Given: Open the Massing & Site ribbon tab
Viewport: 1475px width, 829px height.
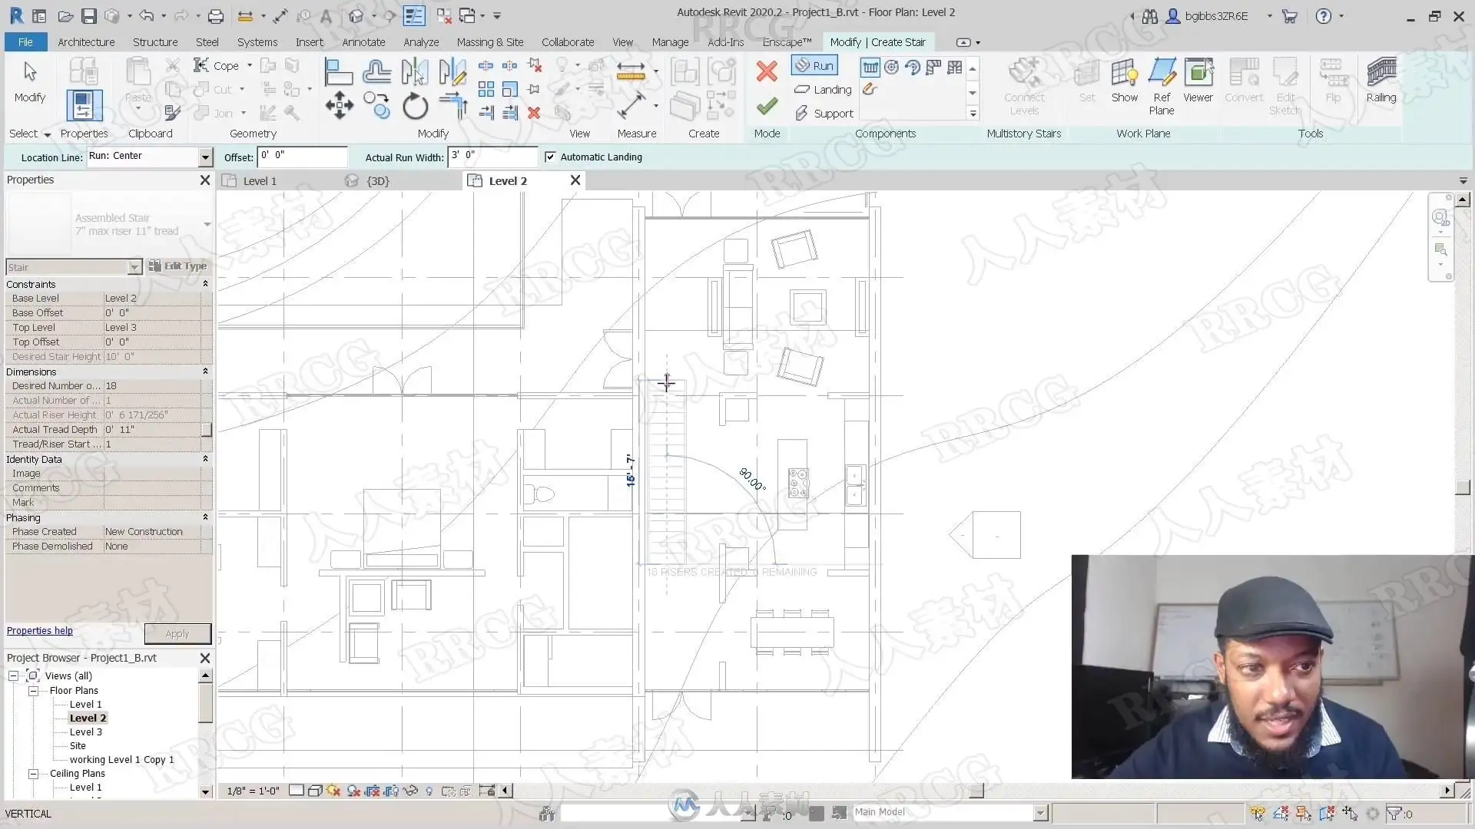Looking at the screenshot, I should (x=490, y=42).
